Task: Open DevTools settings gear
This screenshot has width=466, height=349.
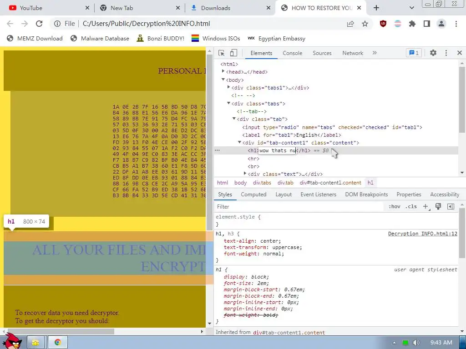Action: 433,53
